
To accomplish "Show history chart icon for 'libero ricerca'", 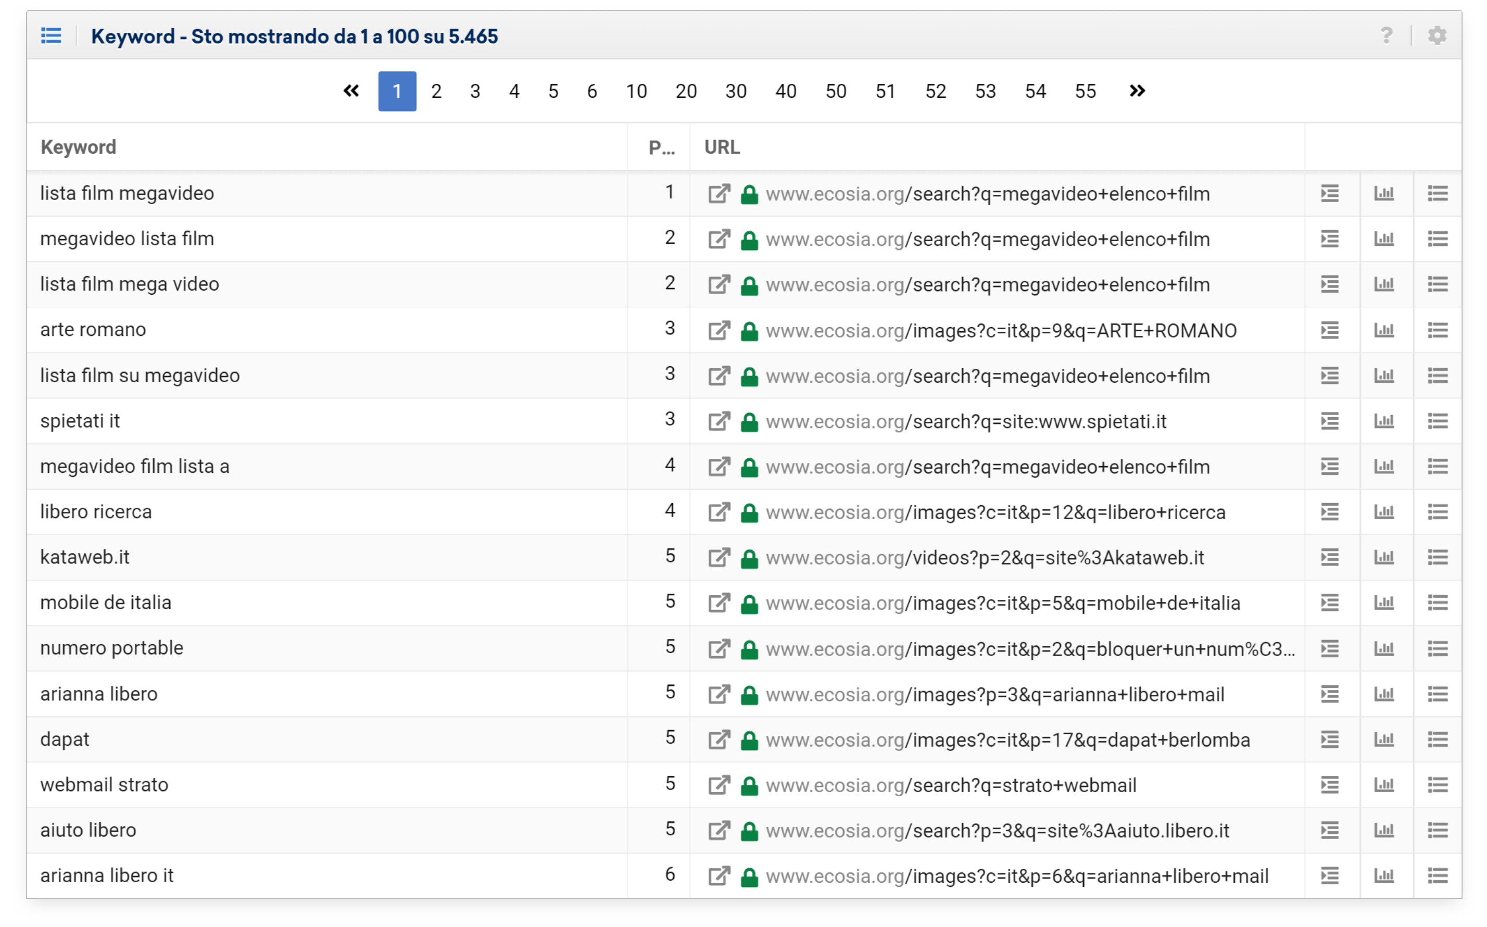I will pyautogui.click(x=1383, y=512).
